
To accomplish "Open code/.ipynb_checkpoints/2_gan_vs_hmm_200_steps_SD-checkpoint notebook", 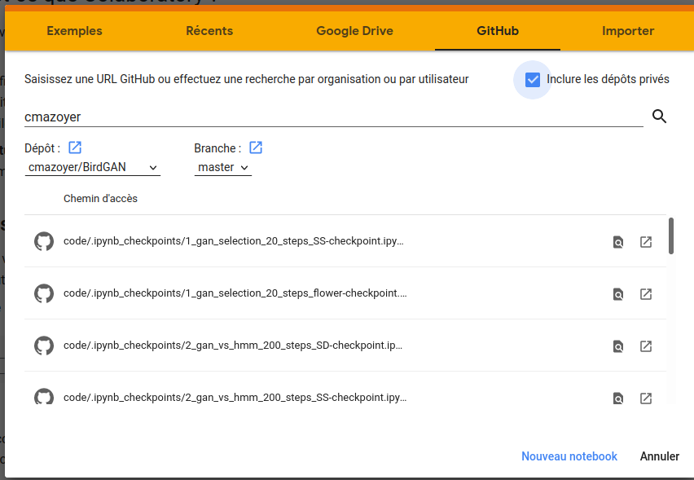I will point(233,346).
